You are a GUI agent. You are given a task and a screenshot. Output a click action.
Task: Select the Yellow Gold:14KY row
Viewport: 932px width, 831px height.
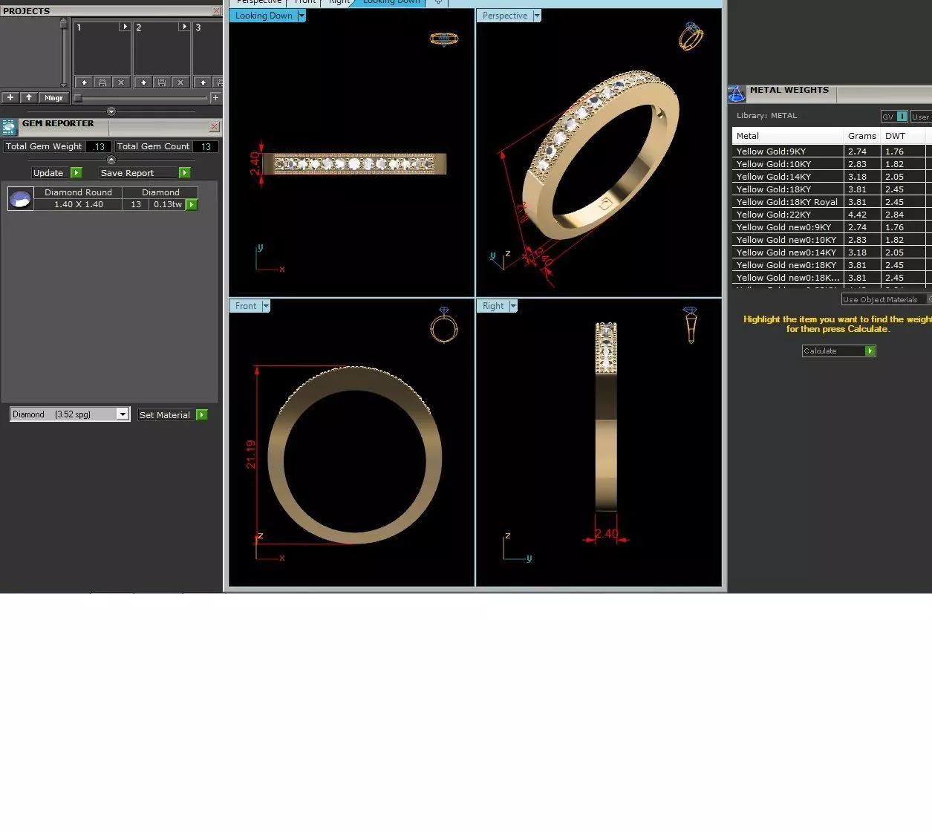832,177
